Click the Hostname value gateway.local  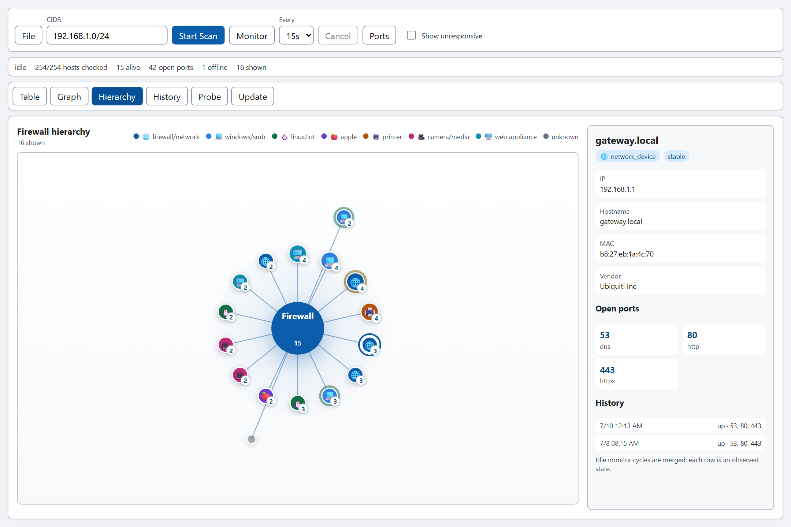pos(621,221)
